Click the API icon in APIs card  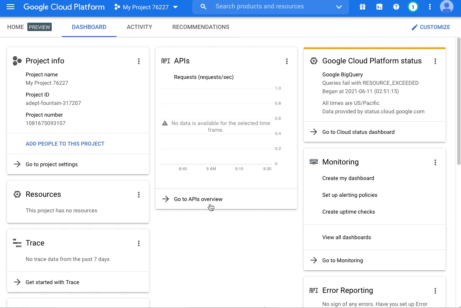pos(166,61)
